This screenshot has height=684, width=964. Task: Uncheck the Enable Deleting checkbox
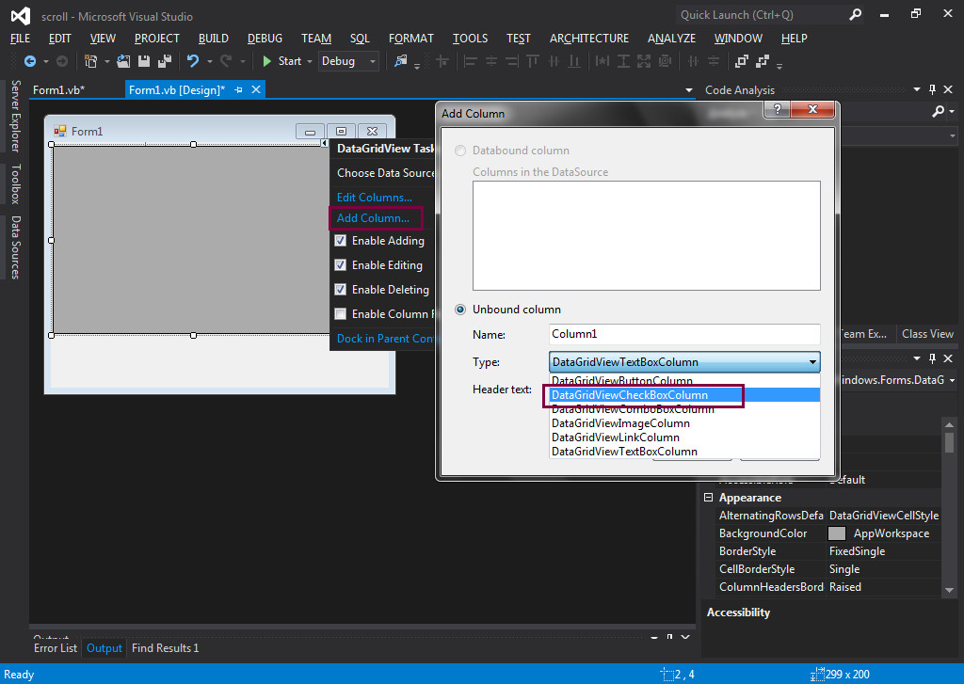[341, 290]
